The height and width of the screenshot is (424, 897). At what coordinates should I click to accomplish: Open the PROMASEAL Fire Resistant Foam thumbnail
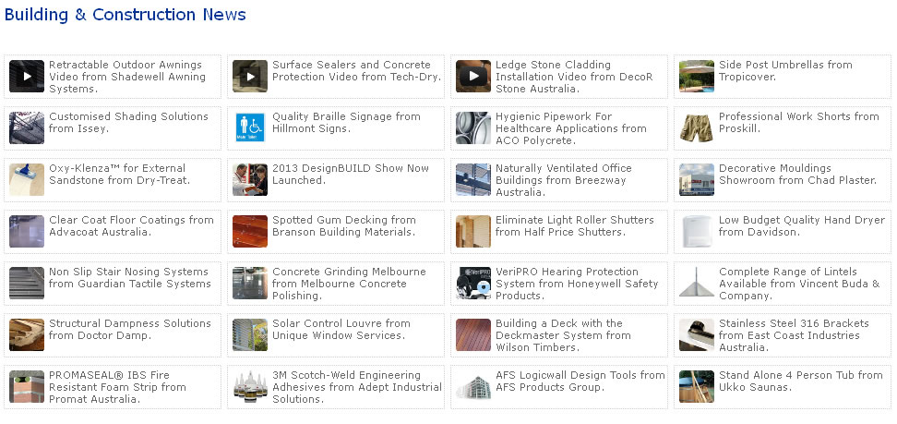coord(27,387)
